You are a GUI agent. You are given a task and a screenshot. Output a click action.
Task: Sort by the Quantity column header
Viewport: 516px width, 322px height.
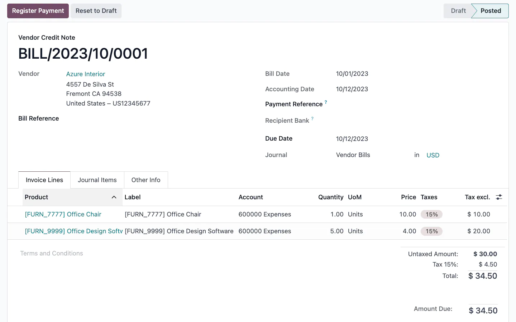pyautogui.click(x=330, y=197)
